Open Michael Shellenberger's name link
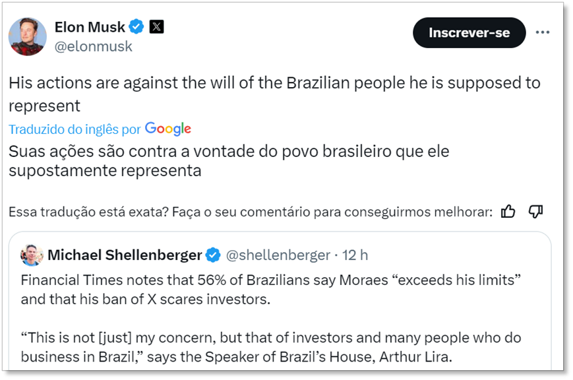The height and width of the screenshot is (380, 573). point(125,255)
